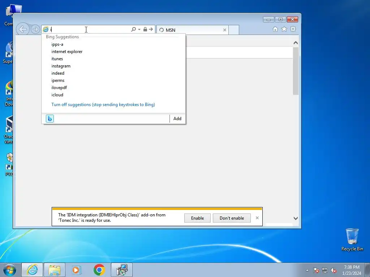Image resolution: width=370 pixels, height=277 pixels.
Task: Click Enable for the IDM add-on
Action: pyautogui.click(x=197, y=218)
